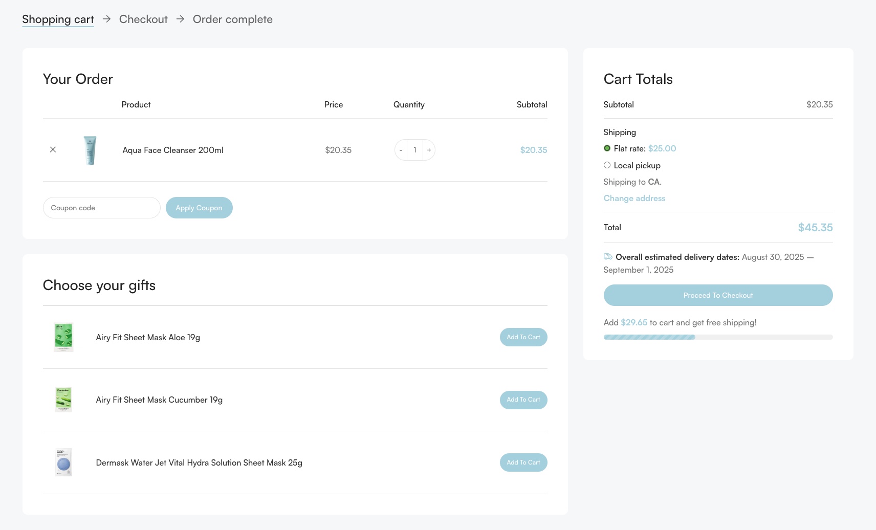This screenshot has width=876, height=530.
Task: Click the free shipping progress bar
Action: click(718, 337)
